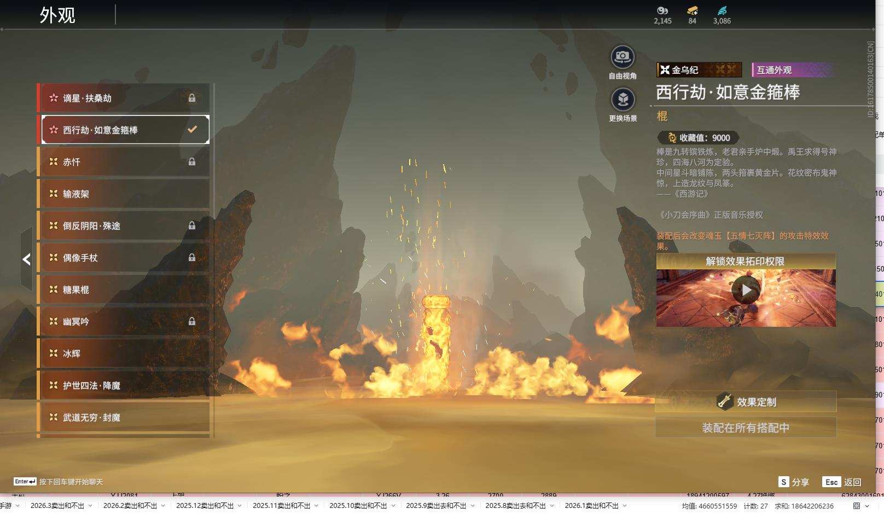Image resolution: width=884 pixels, height=514 pixels.
Task: Select the 输液架 weapon skin
Action: (x=124, y=194)
